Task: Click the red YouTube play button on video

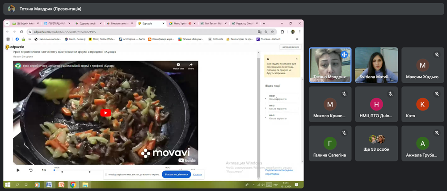Action: (x=105, y=113)
